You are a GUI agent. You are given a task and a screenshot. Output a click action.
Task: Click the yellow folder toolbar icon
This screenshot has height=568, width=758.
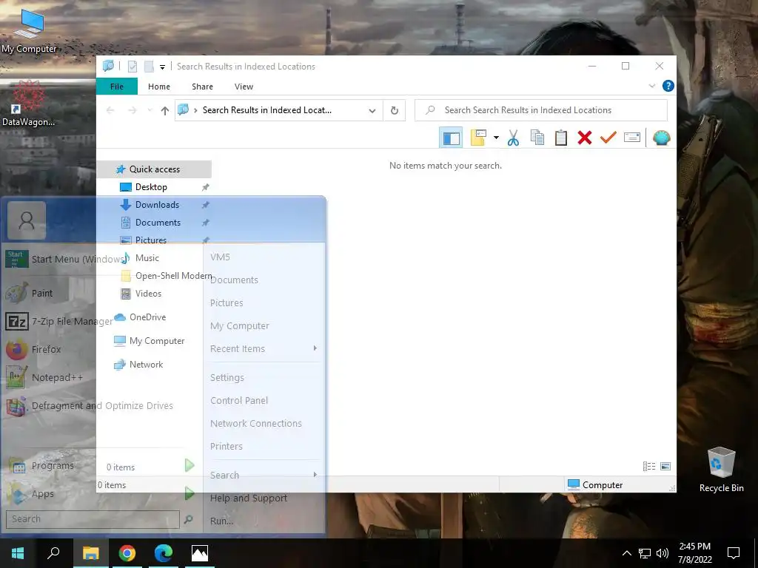(478, 138)
